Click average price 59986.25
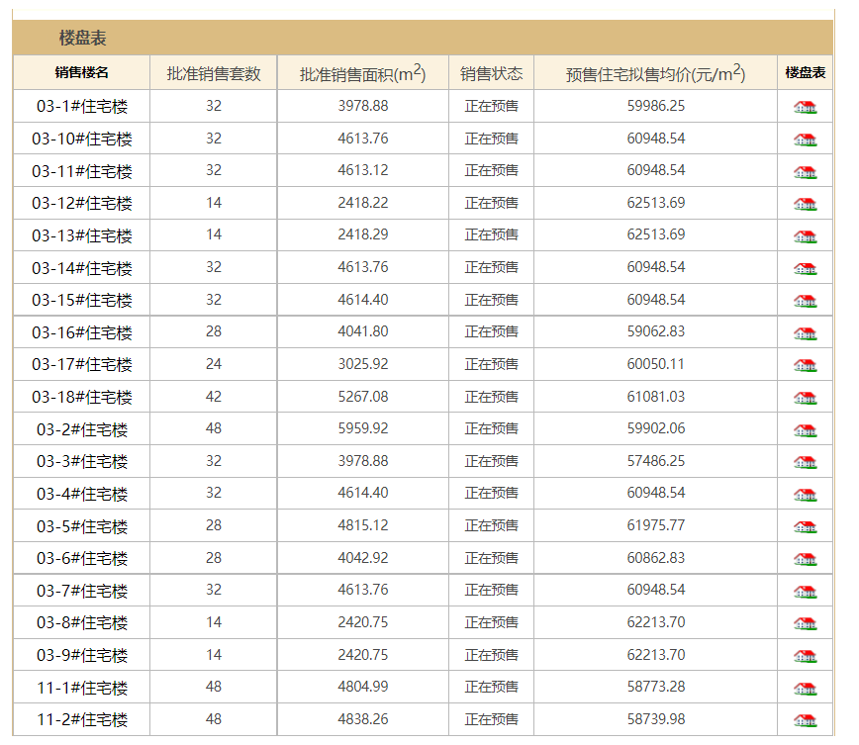Viewport: 859px width, 745px height. coord(656,106)
